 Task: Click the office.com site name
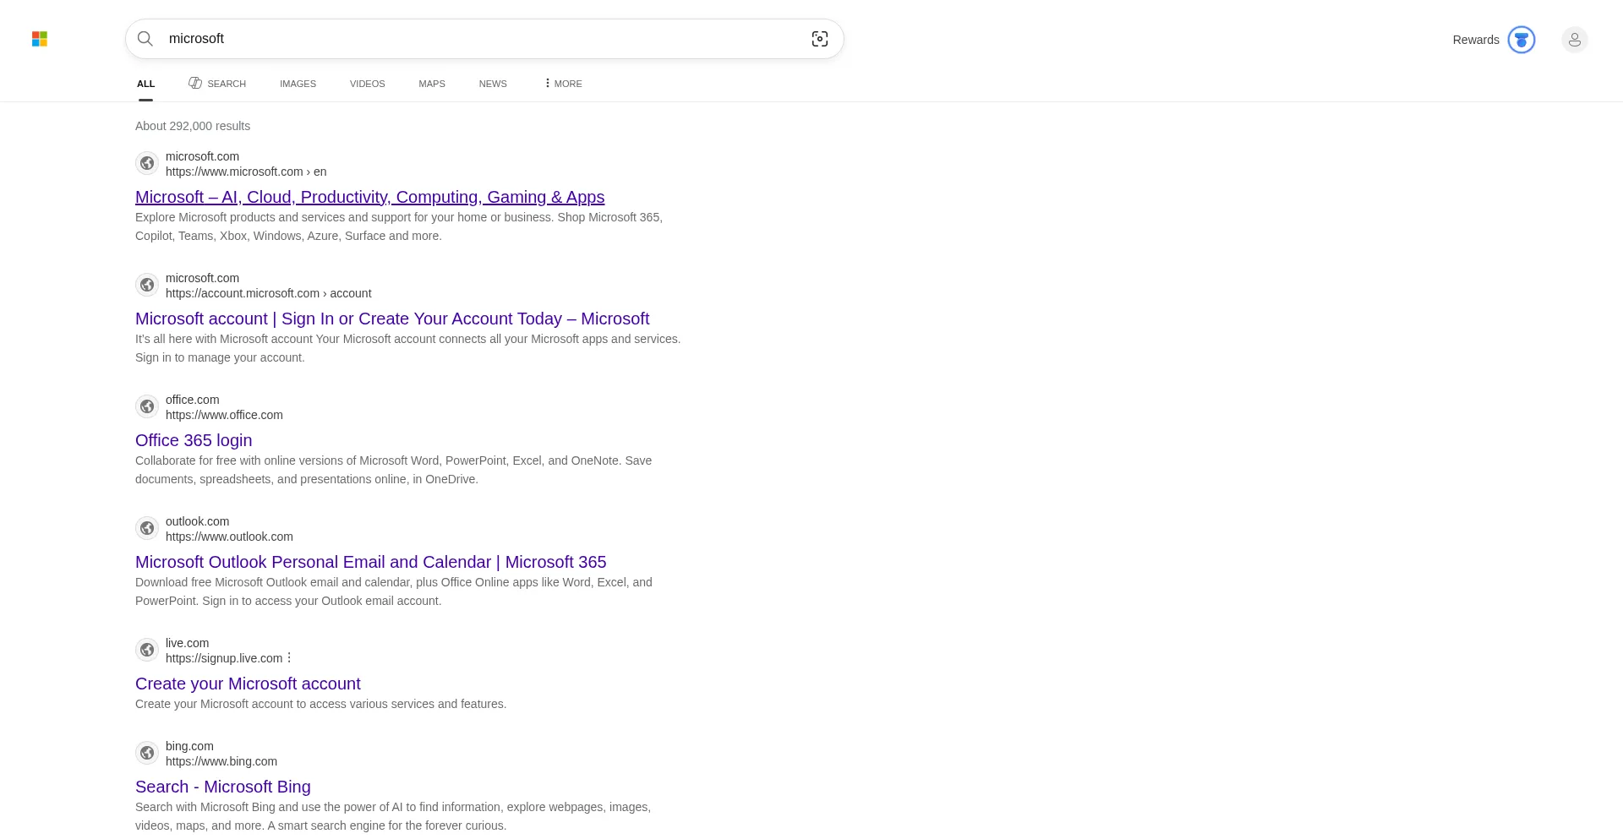pyautogui.click(x=193, y=400)
